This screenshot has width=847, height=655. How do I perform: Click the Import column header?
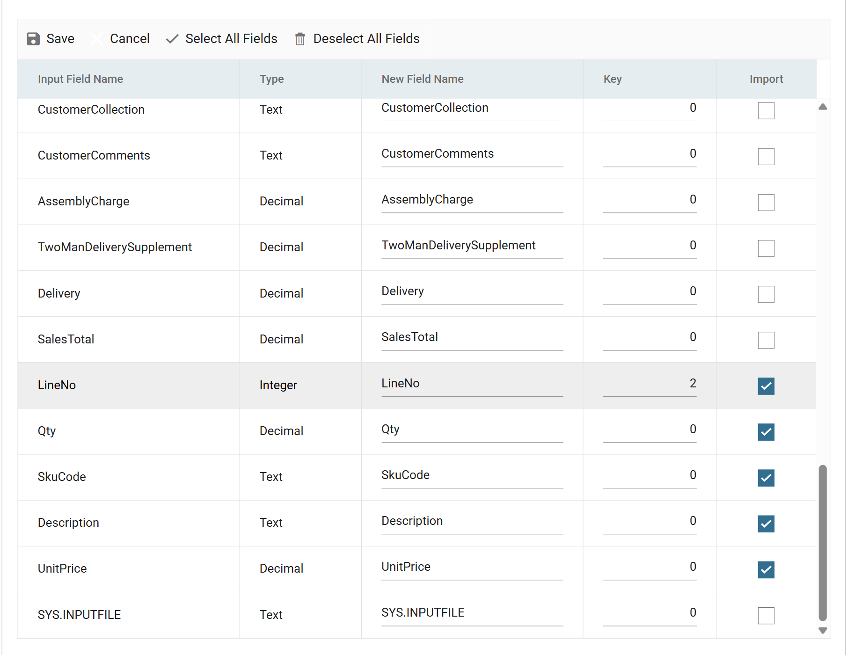click(x=766, y=79)
